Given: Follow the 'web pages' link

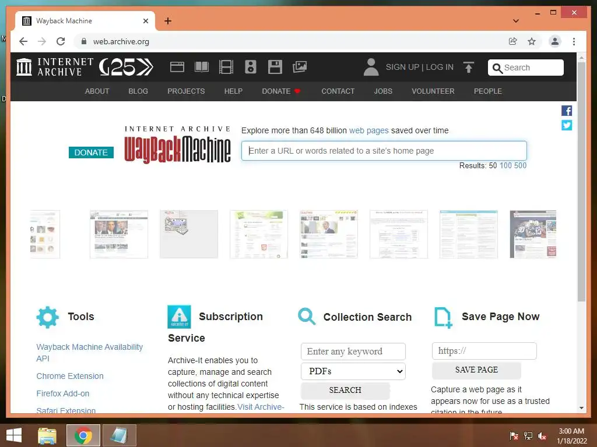Looking at the screenshot, I should click(x=369, y=130).
